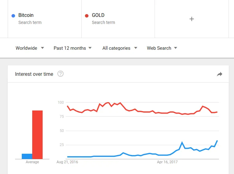Click the red dot beside GOLD
This screenshot has height=174, width=234.
coord(87,15)
